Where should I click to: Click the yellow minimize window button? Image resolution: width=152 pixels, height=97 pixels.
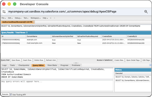[9, 4]
